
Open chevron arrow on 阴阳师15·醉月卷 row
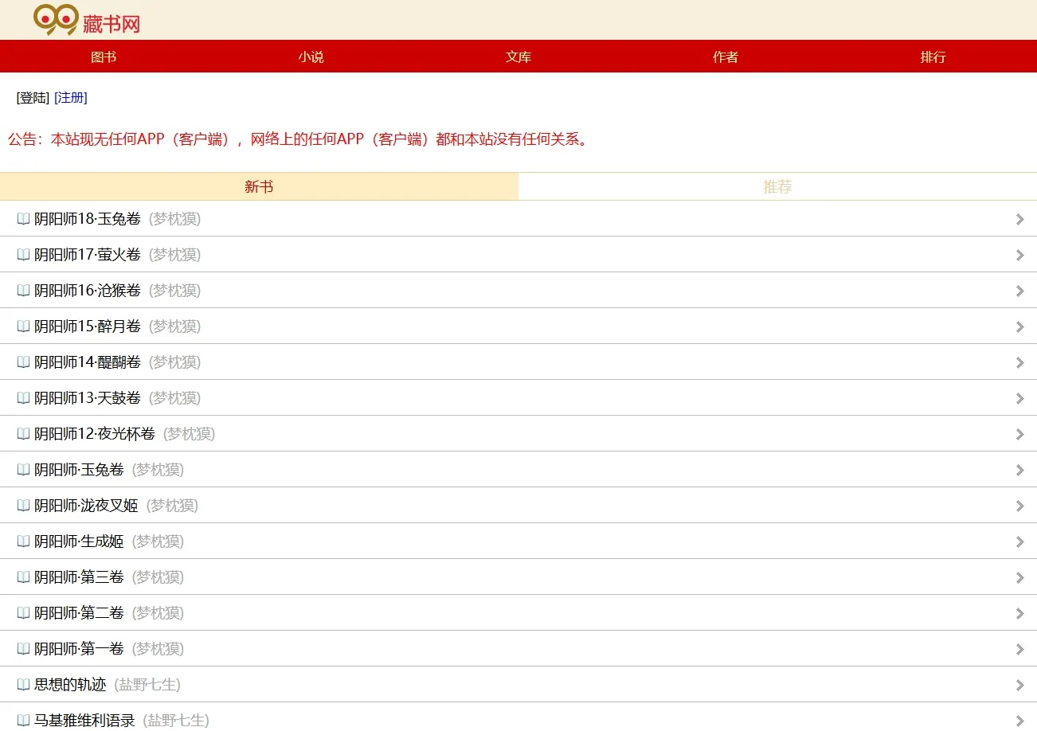[1020, 327]
